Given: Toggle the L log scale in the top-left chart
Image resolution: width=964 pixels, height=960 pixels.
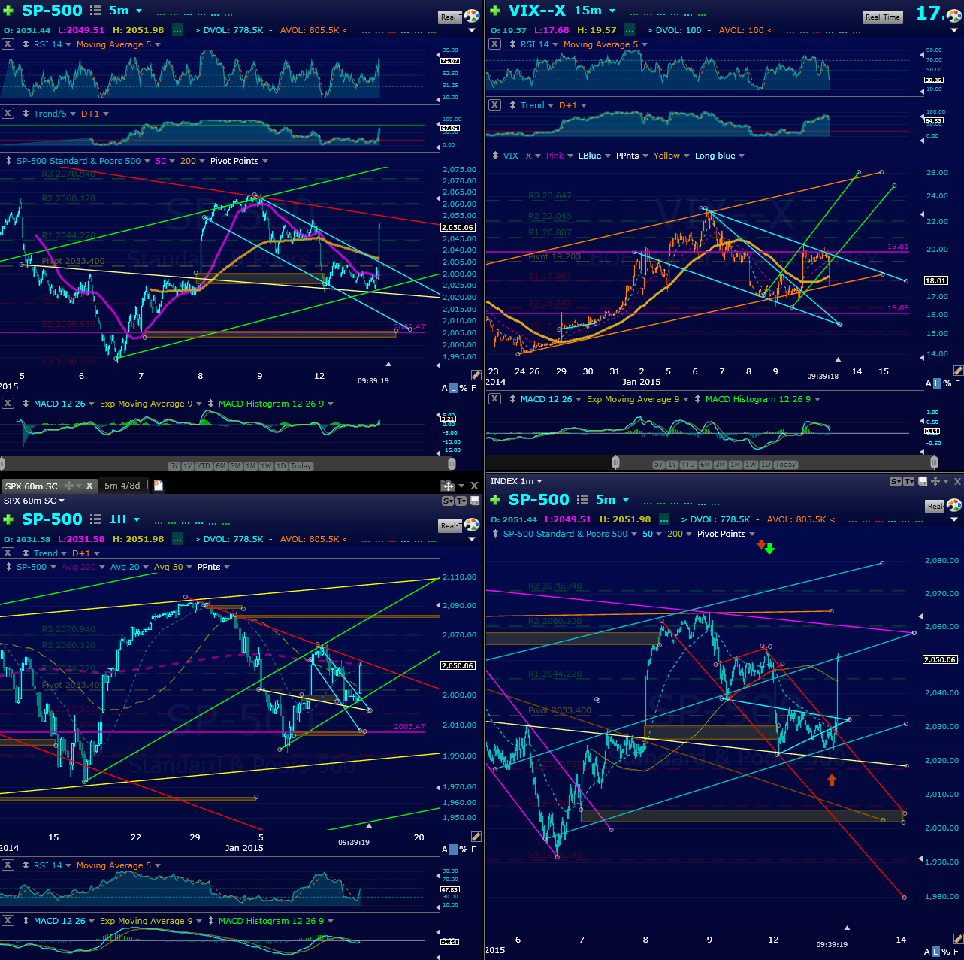Looking at the screenshot, I should coord(453,388).
